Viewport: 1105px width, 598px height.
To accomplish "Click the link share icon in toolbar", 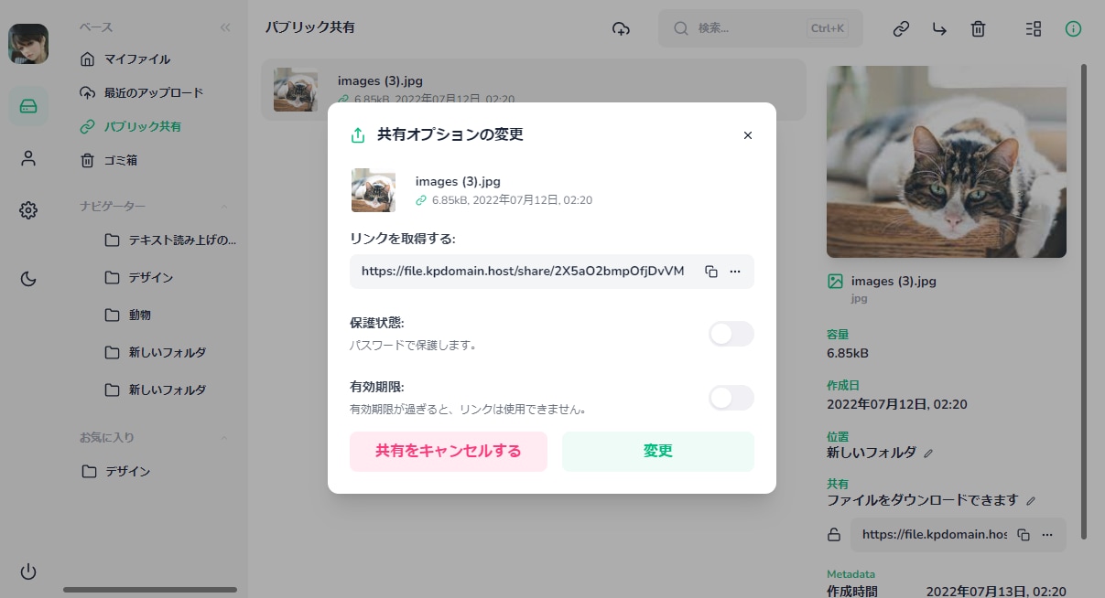I will [901, 28].
